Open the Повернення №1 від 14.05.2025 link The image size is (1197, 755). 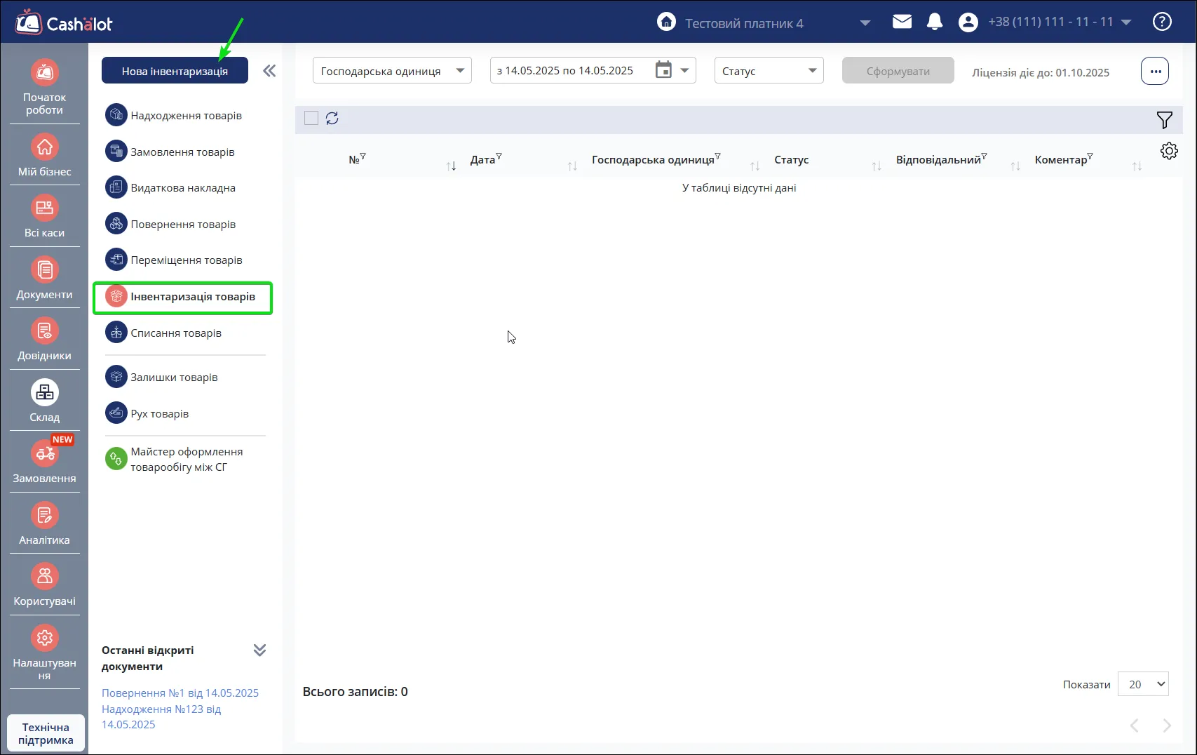pyautogui.click(x=180, y=693)
